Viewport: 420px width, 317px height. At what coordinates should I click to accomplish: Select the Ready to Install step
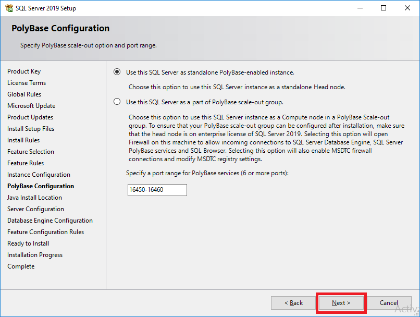[28, 243]
